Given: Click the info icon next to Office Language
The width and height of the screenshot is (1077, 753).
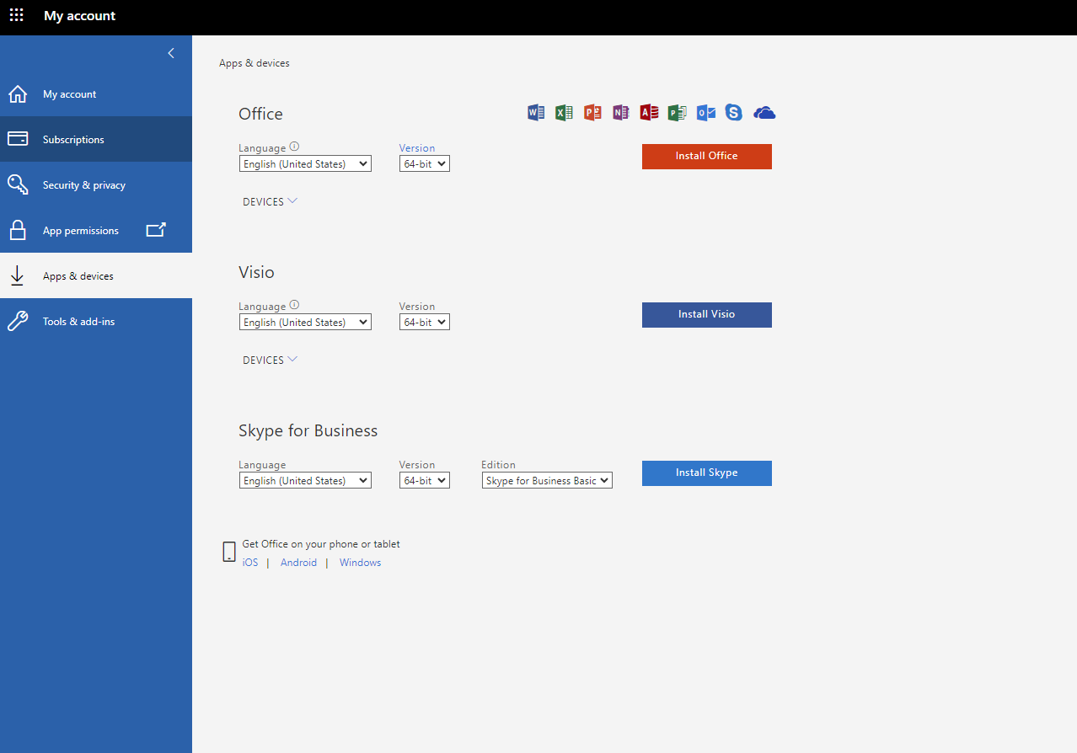Looking at the screenshot, I should 294,147.
